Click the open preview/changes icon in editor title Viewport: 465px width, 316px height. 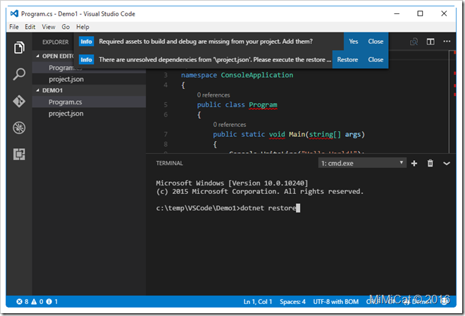point(414,42)
